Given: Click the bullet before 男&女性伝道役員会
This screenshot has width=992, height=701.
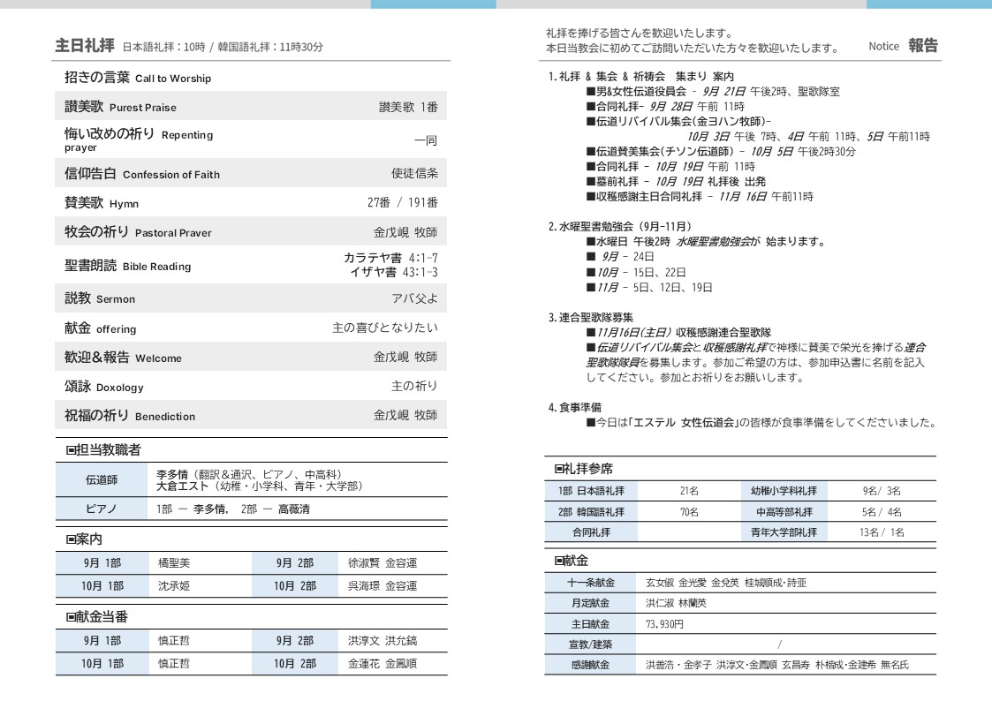Looking at the screenshot, I should 590,92.
